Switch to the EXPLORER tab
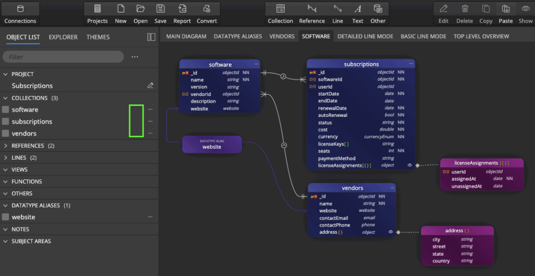Viewport: 535px width, 276px height. (63, 37)
